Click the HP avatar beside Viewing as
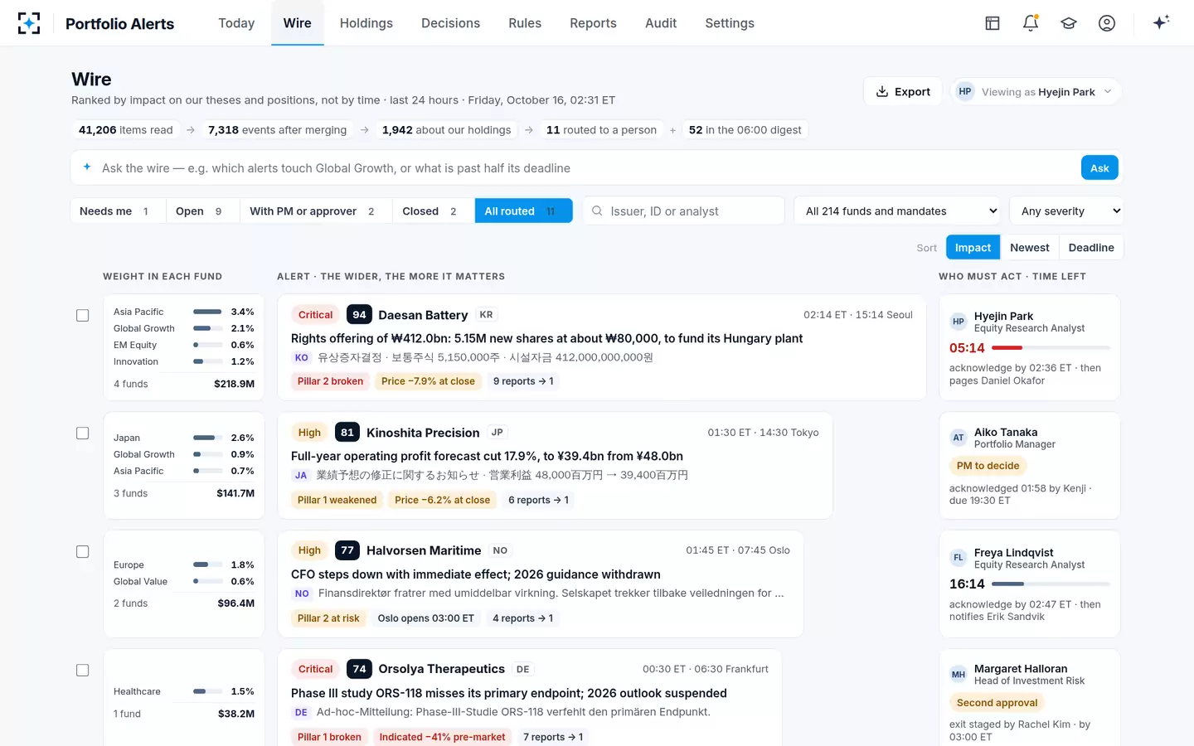Viewport: 1194px width, 746px height. click(964, 92)
